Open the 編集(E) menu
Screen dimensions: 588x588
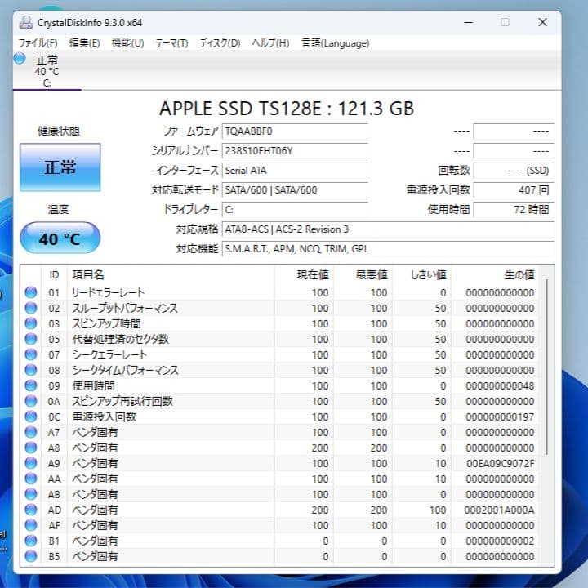[x=84, y=43]
